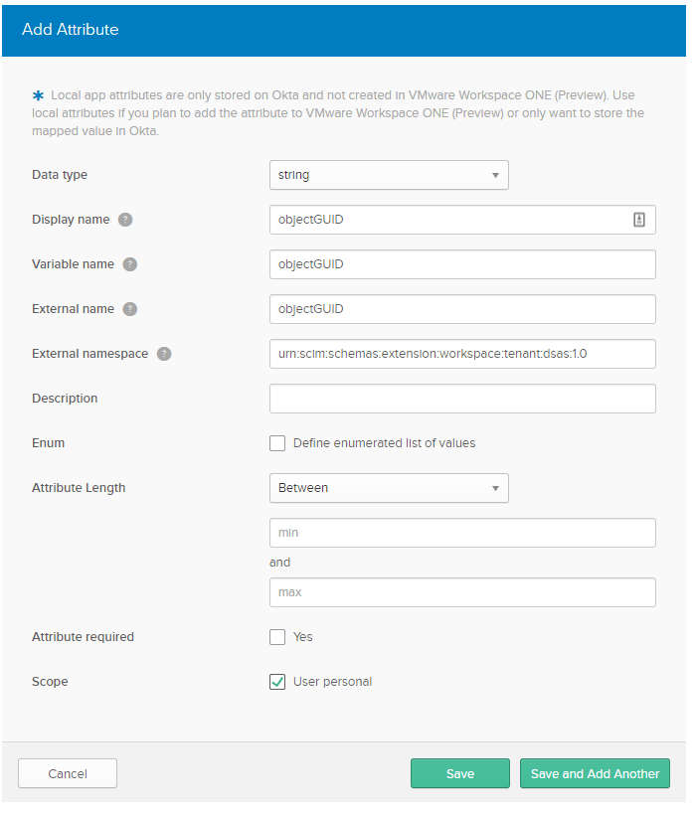Uncheck the User personal scope checkbox
695x815 pixels.
277,682
